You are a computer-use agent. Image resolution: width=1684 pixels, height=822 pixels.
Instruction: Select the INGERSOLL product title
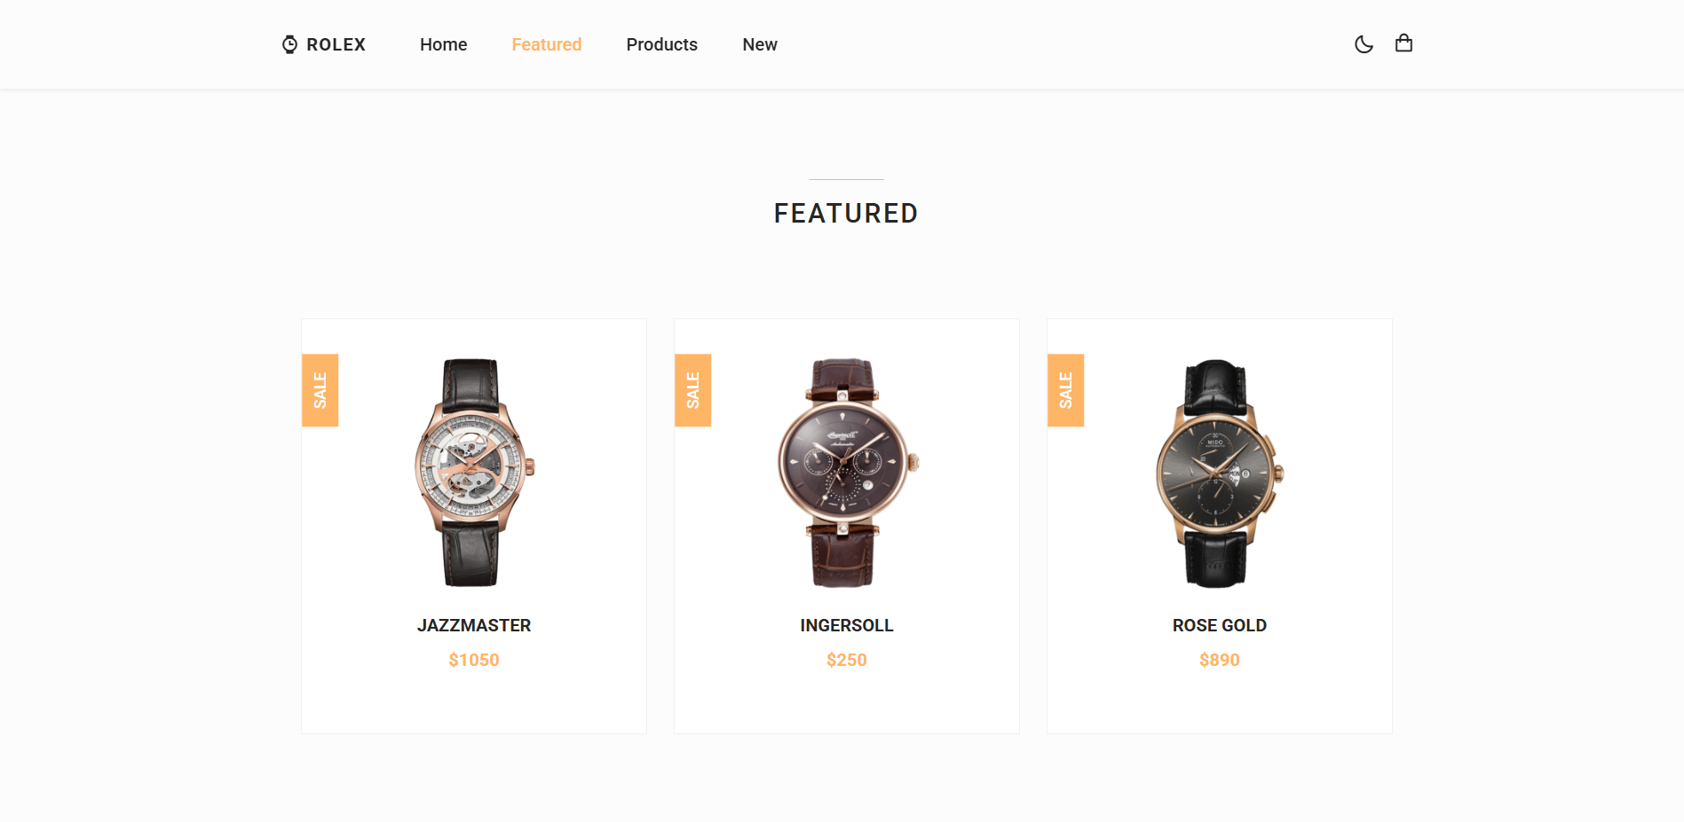pyautogui.click(x=847, y=625)
